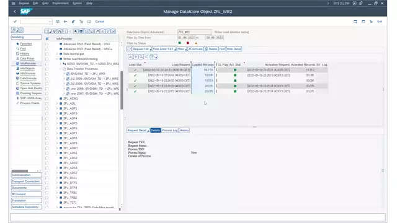
Task: Click the search magnifier in tree toolbar
Action: [65, 32]
